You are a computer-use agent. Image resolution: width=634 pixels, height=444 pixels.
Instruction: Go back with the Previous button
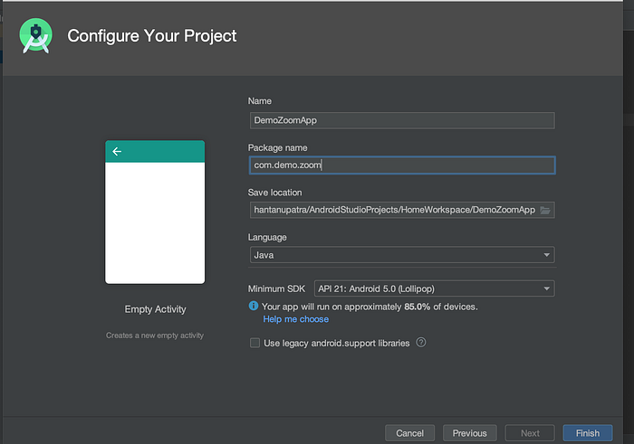click(x=470, y=433)
